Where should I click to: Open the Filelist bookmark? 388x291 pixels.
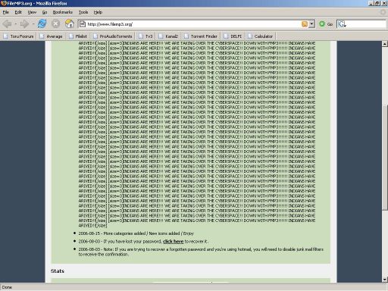point(78,36)
